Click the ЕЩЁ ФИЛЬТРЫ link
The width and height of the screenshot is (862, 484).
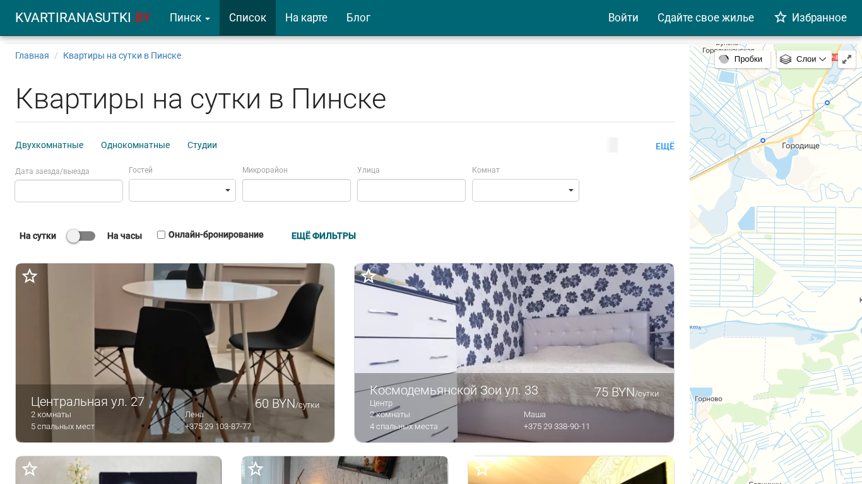(x=323, y=236)
